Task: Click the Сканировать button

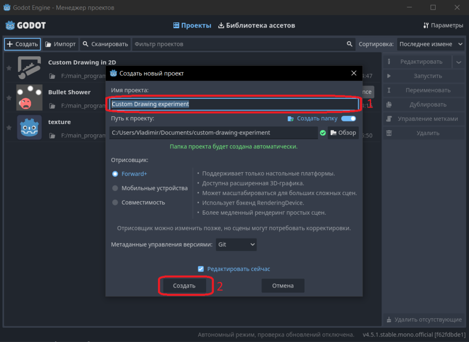Action: click(105, 44)
